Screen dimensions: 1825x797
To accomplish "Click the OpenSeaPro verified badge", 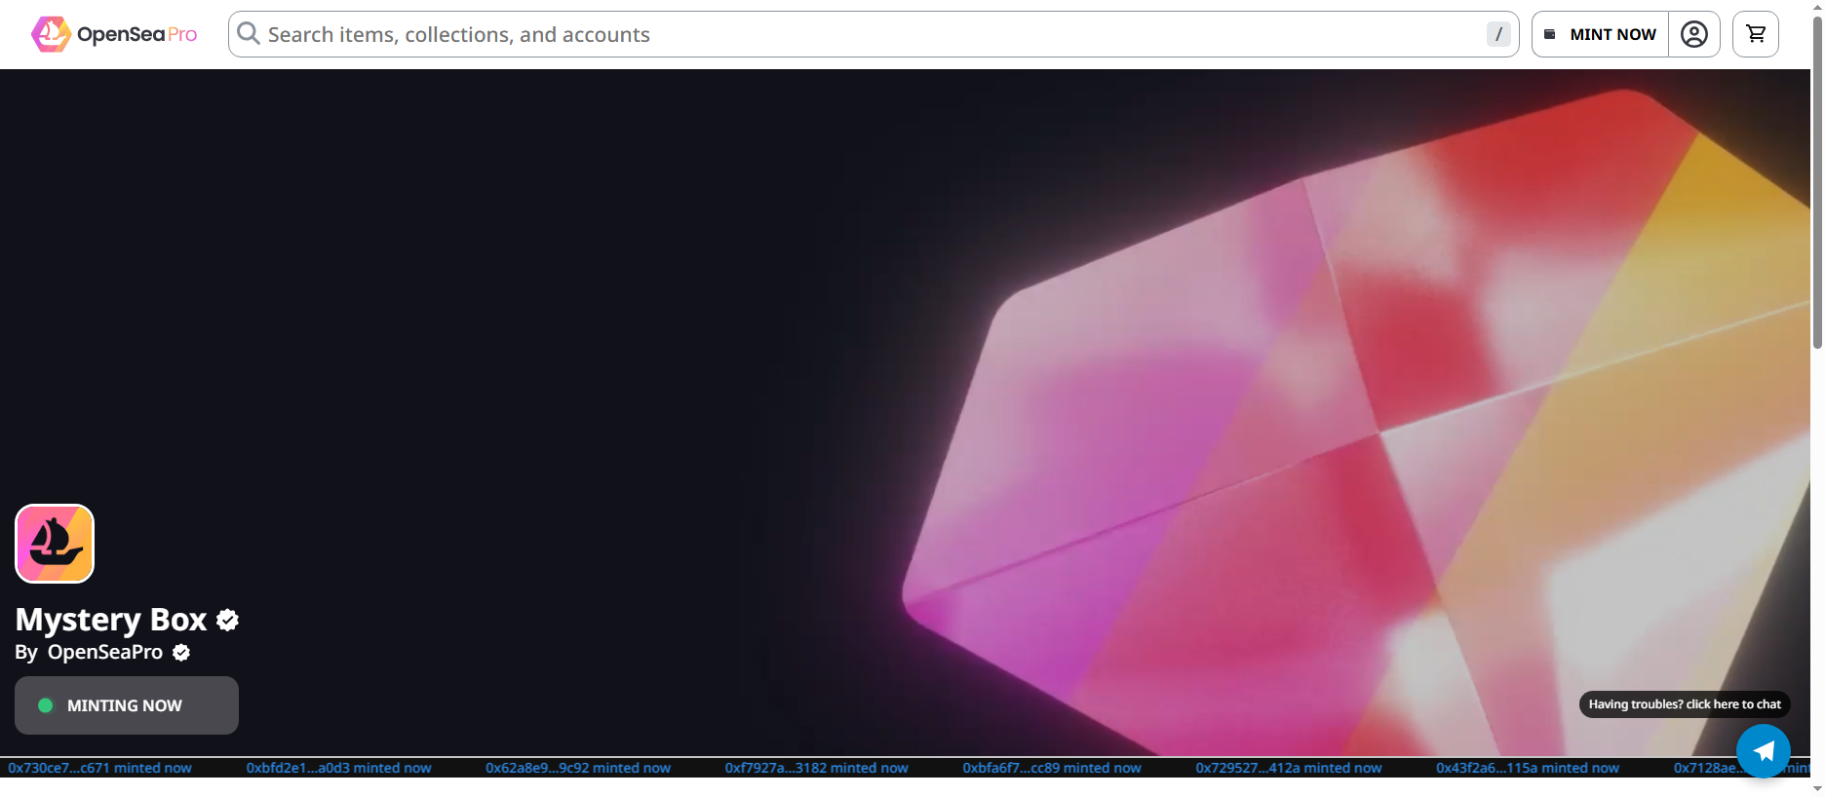I will point(181,653).
